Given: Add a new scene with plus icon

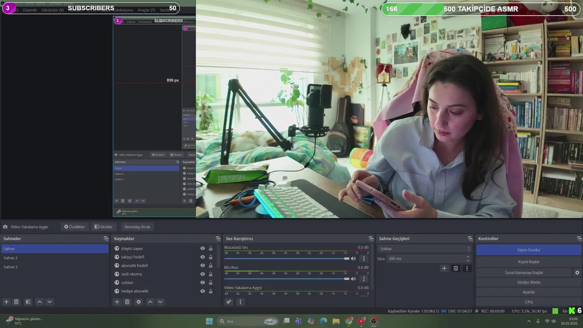Looking at the screenshot, I should (6, 302).
